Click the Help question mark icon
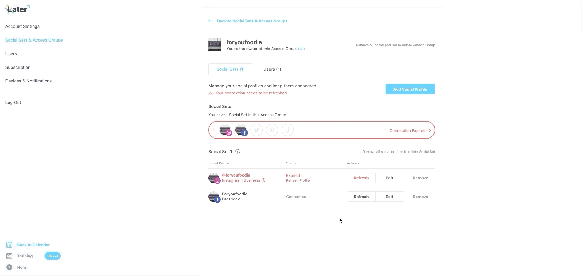This screenshot has width=582, height=276. point(9,267)
